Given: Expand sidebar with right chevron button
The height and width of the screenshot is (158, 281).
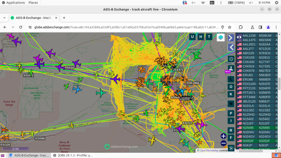Looking at the screenshot, I should pyautogui.click(x=231, y=38).
